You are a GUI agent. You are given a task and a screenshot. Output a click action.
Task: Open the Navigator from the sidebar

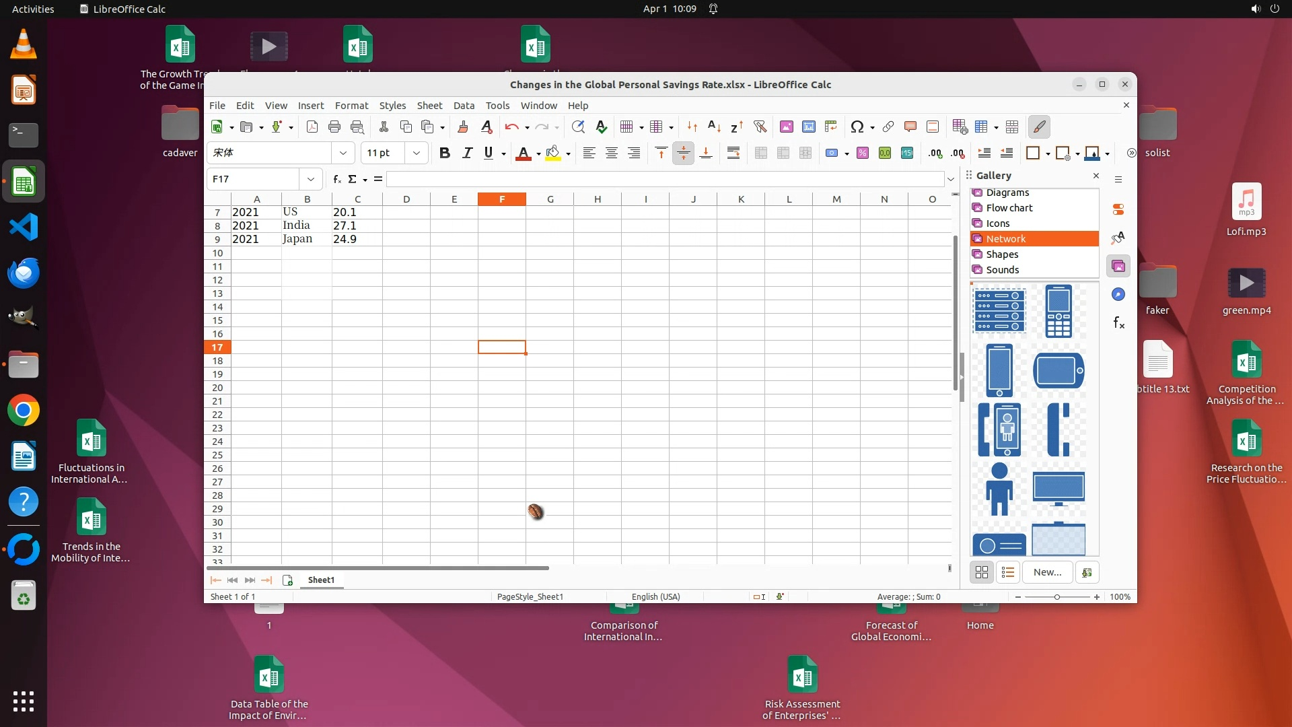pos(1118,295)
